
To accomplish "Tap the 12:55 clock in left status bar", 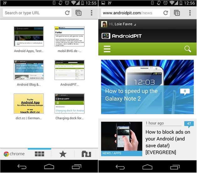I will pos(91,3).
